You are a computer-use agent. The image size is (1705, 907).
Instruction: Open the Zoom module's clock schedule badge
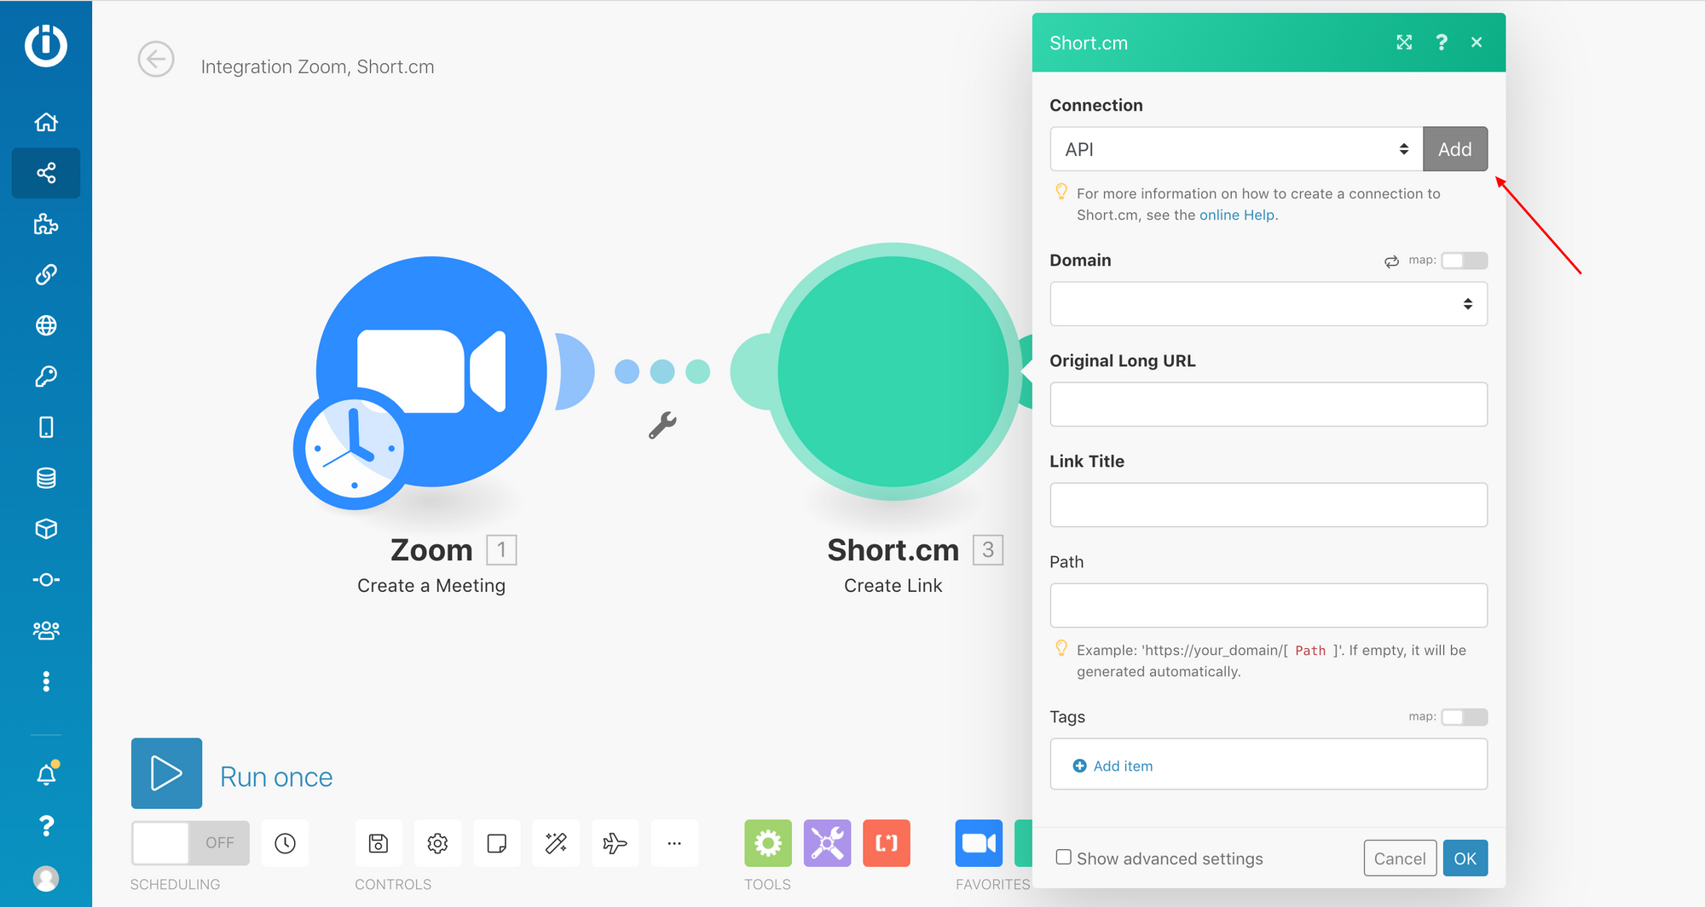354,449
